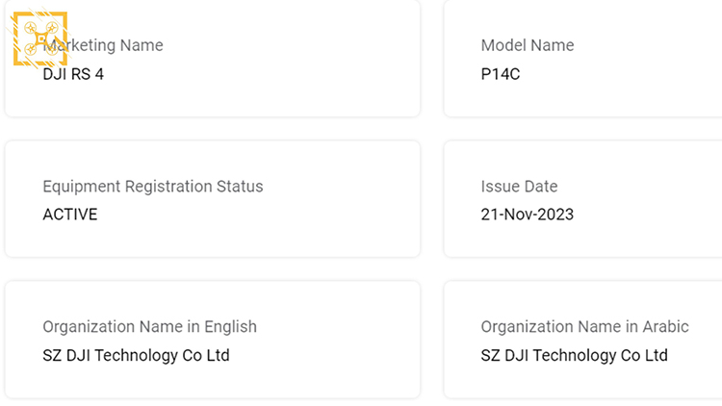
Task: Click the DJI RS 4 value
Action: 73,74
